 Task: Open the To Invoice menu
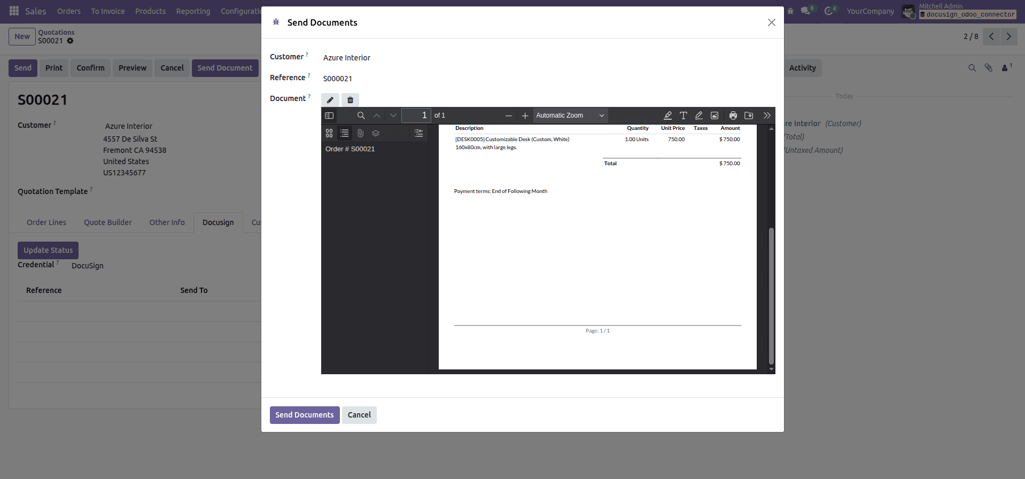[108, 11]
